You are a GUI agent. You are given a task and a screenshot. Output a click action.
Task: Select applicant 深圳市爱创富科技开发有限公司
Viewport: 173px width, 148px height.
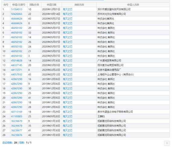pyautogui.click(x=114, y=9)
